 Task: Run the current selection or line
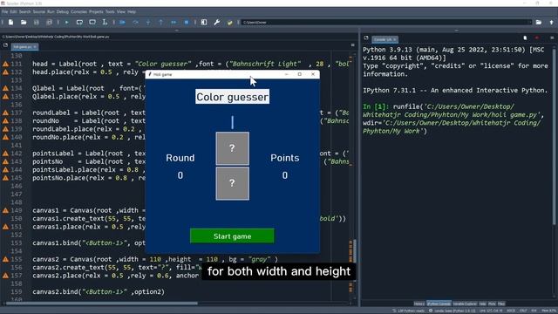(x=105, y=23)
